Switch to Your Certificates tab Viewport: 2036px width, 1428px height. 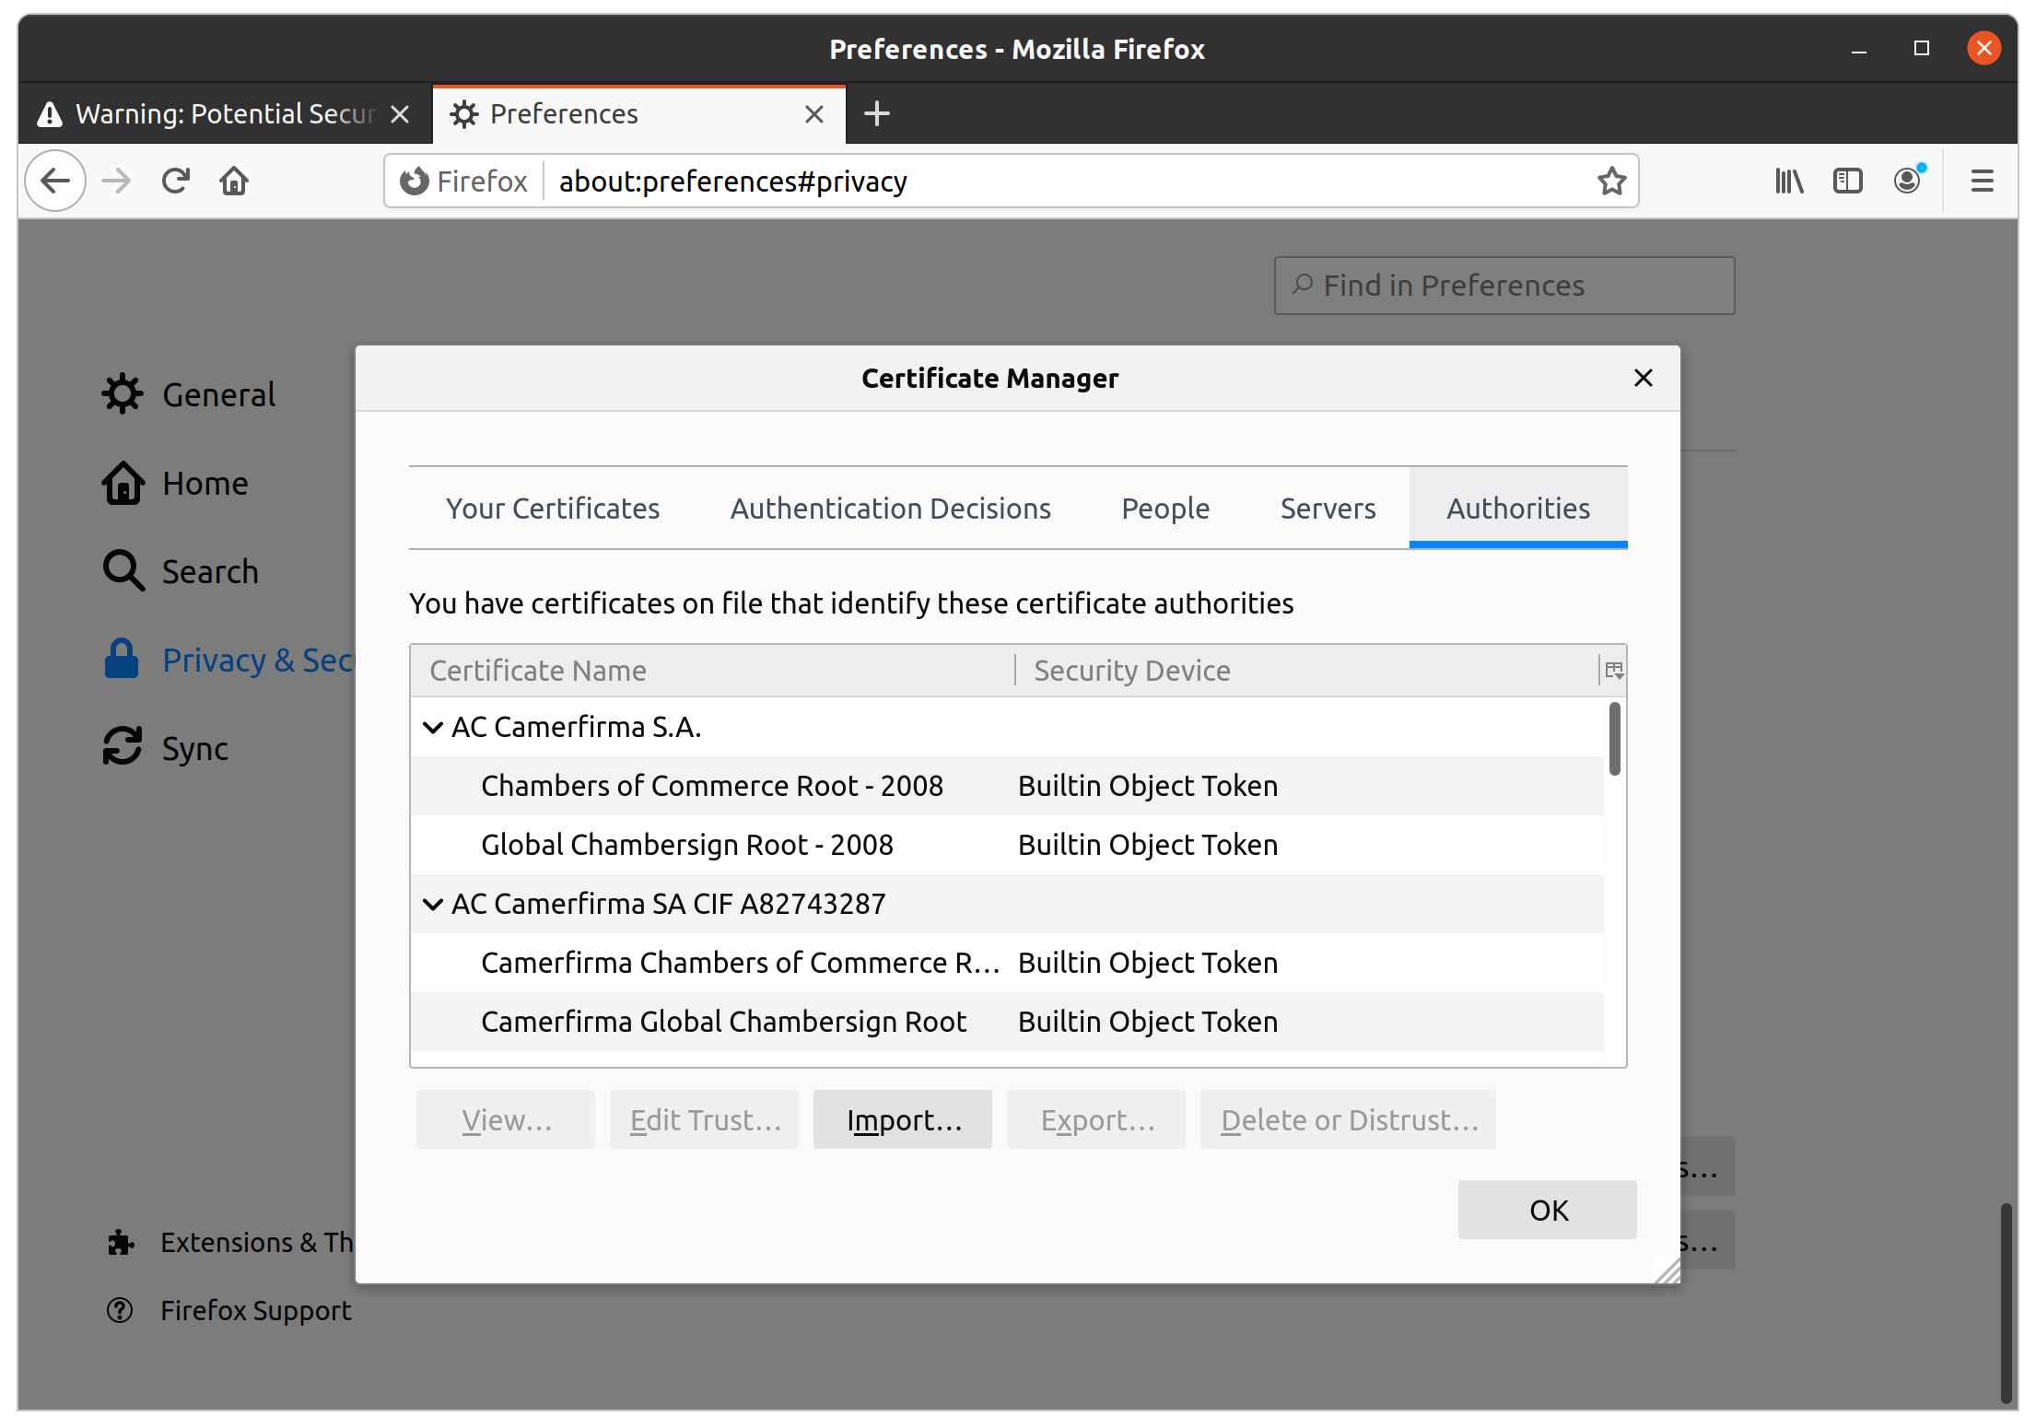pos(553,509)
